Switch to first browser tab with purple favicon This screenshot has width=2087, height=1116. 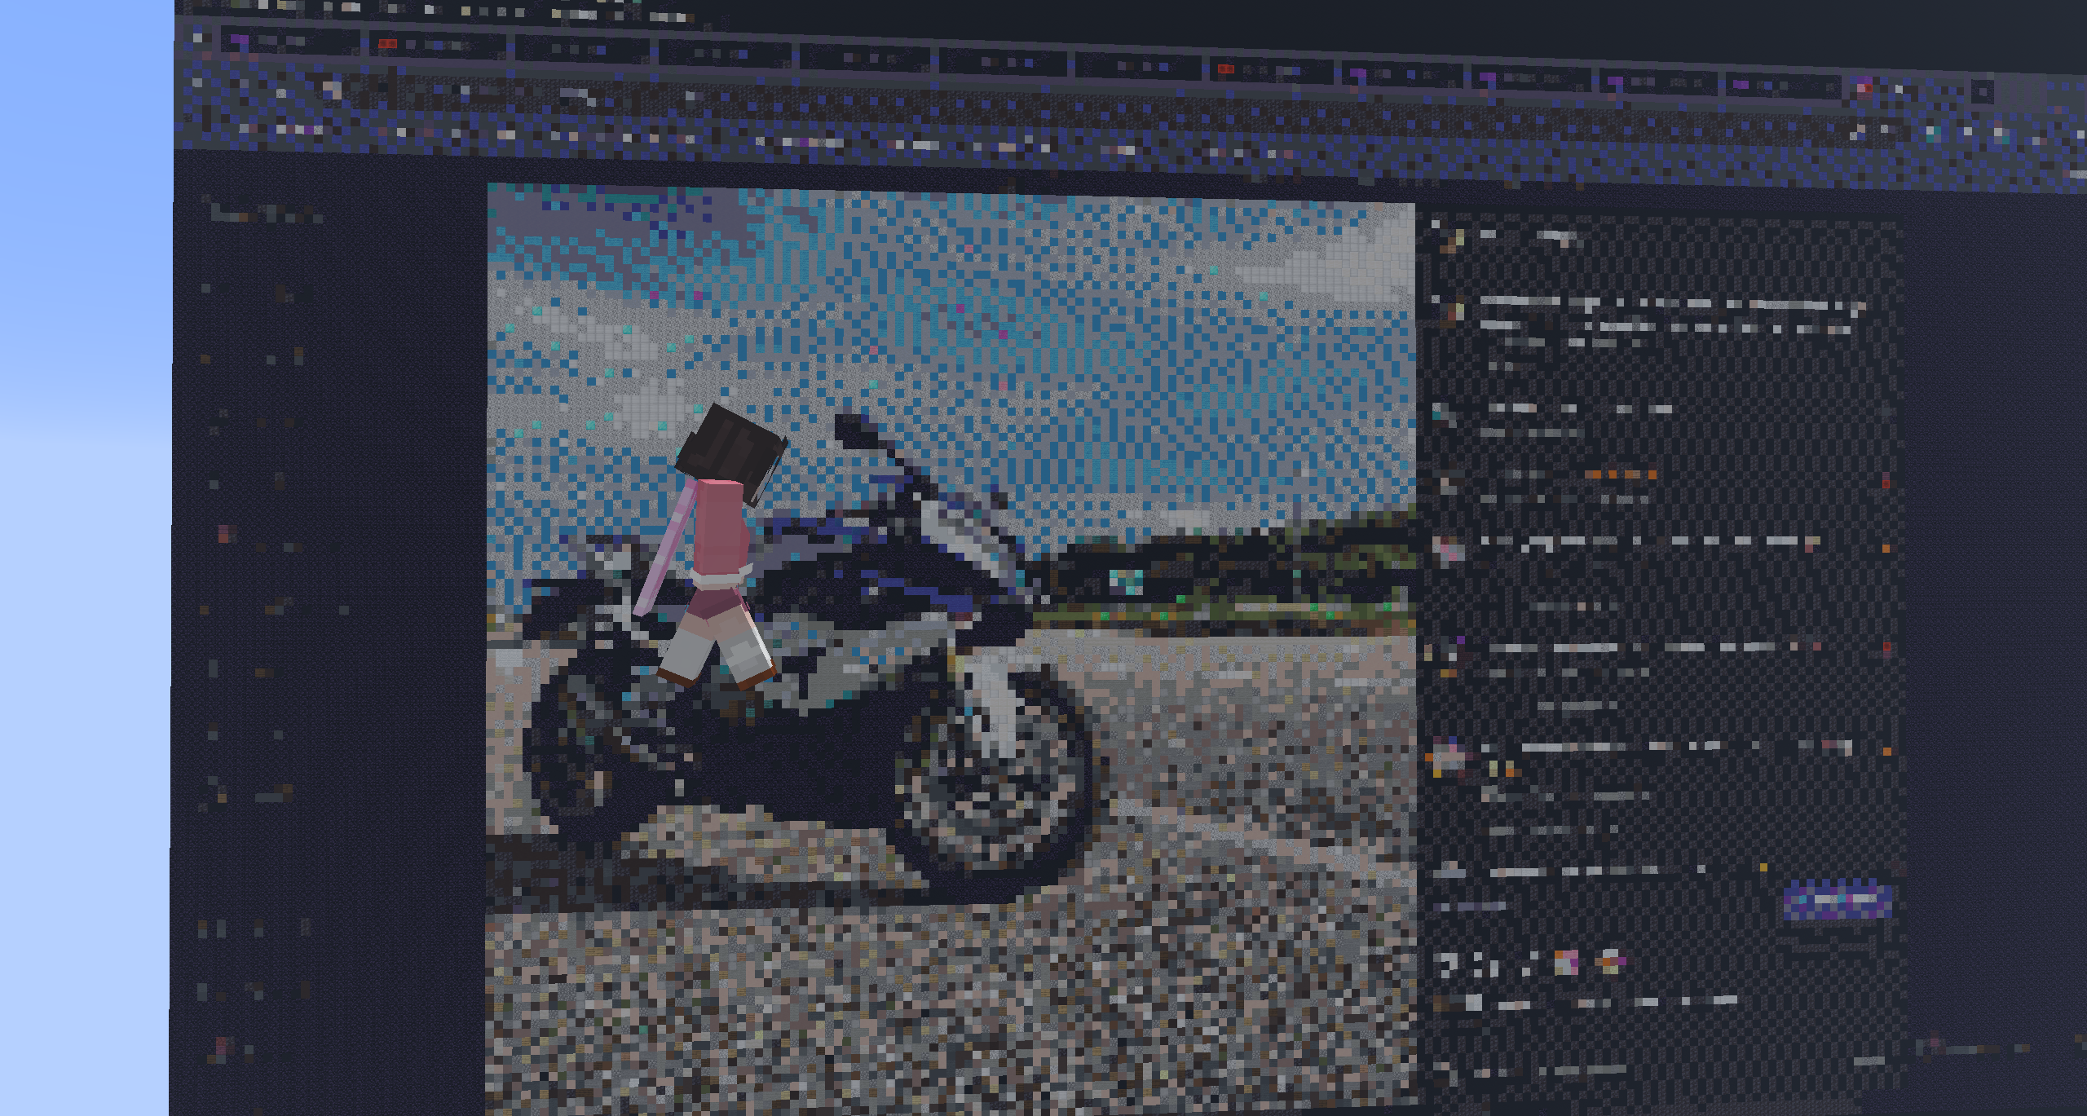point(289,40)
